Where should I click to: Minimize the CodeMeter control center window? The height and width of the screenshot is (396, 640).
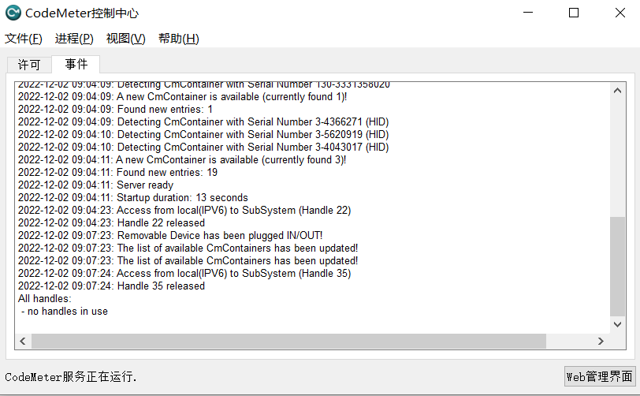528,13
